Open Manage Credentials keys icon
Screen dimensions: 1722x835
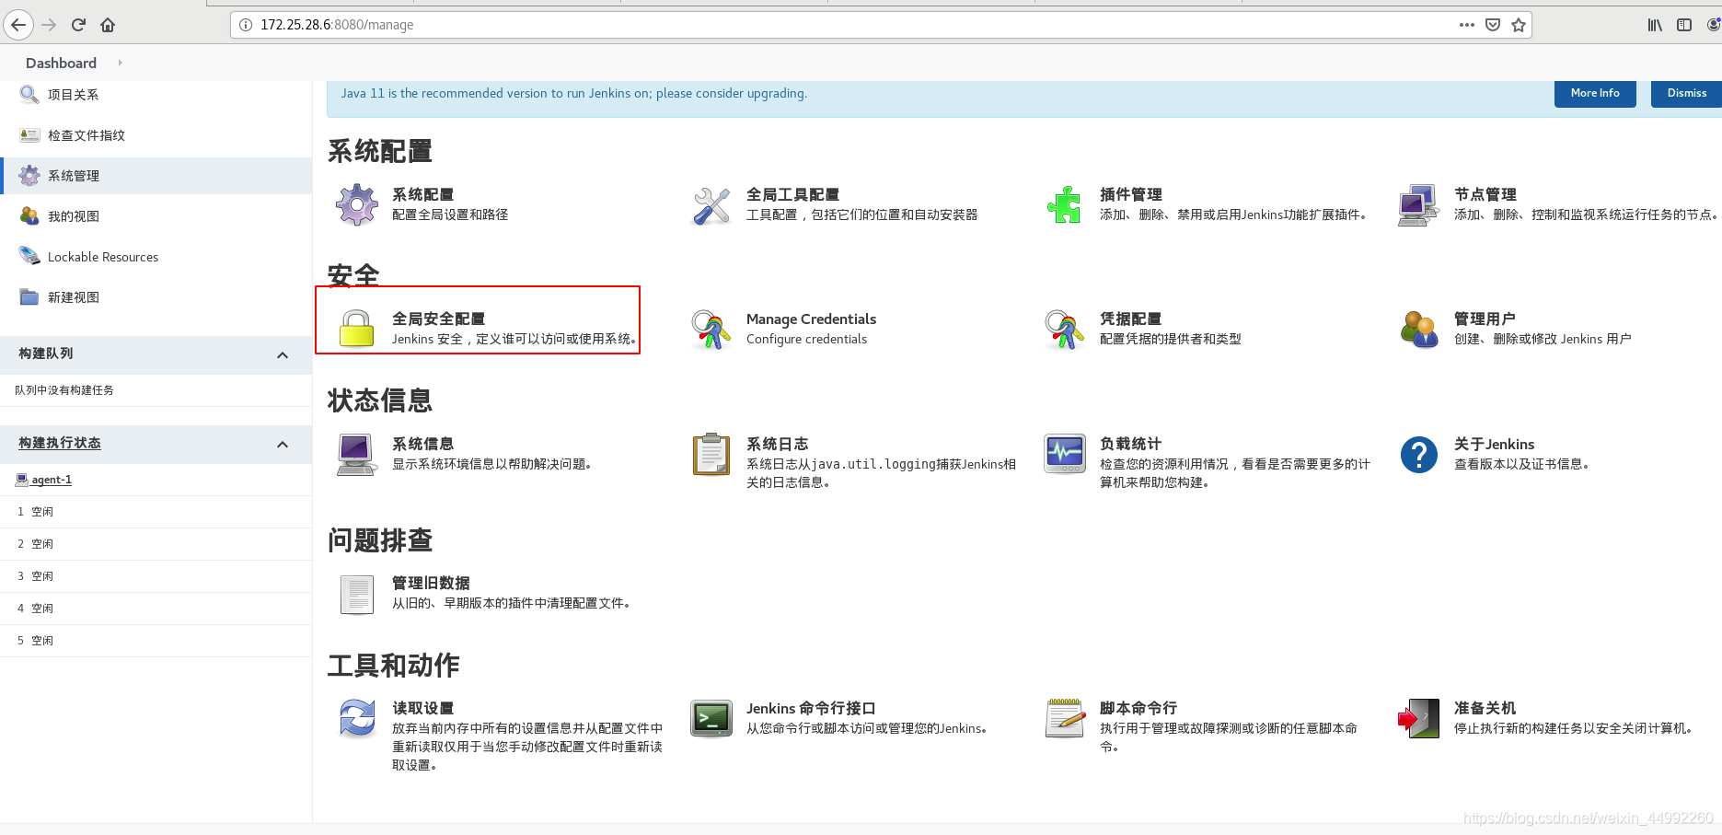pyautogui.click(x=711, y=329)
